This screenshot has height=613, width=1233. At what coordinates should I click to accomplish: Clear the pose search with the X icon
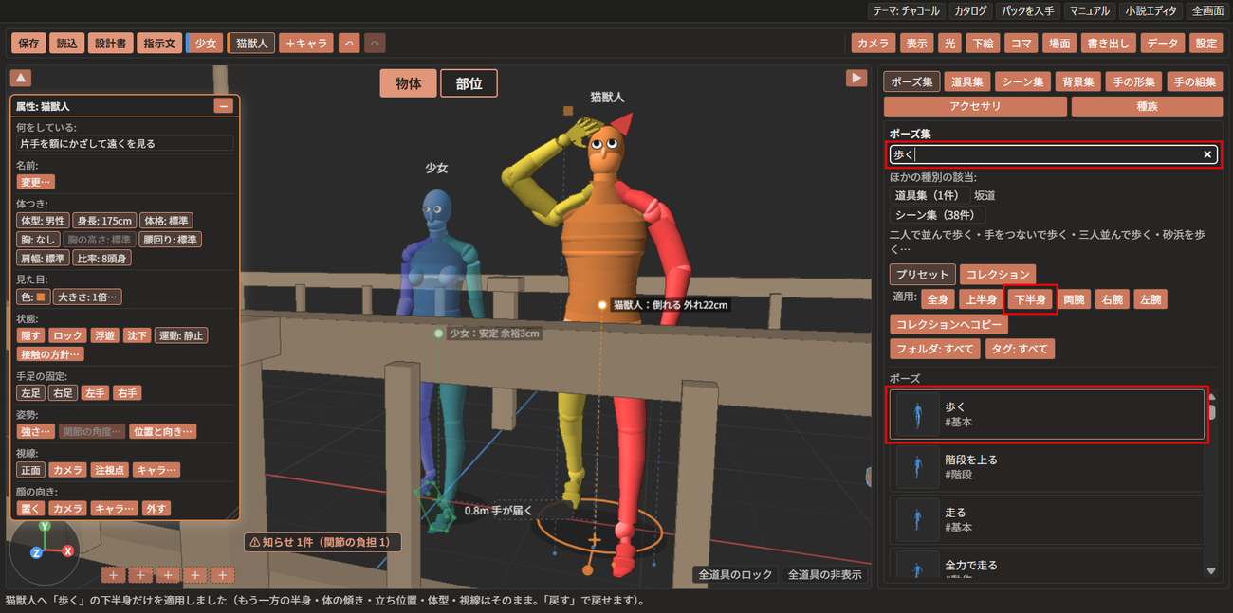pyautogui.click(x=1207, y=154)
